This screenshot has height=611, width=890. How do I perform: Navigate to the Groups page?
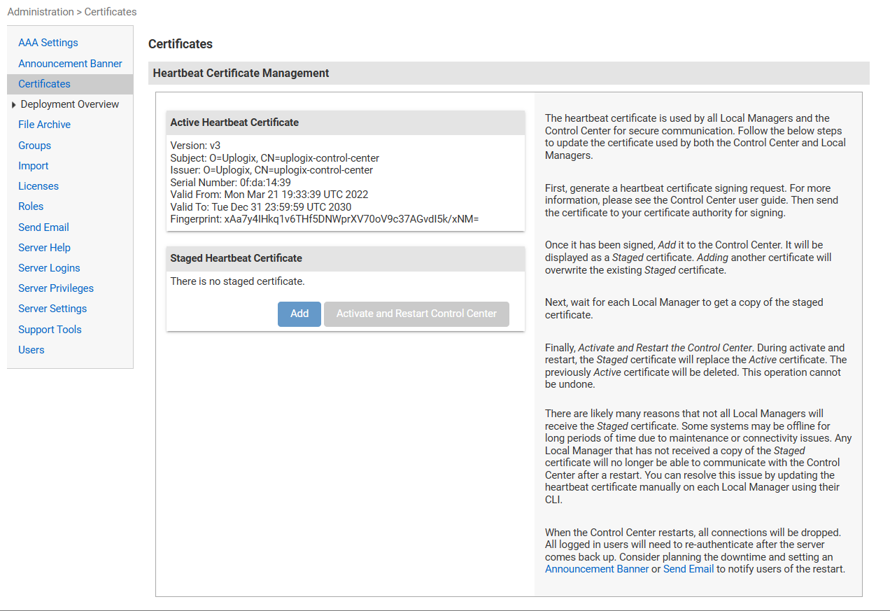tap(34, 145)
